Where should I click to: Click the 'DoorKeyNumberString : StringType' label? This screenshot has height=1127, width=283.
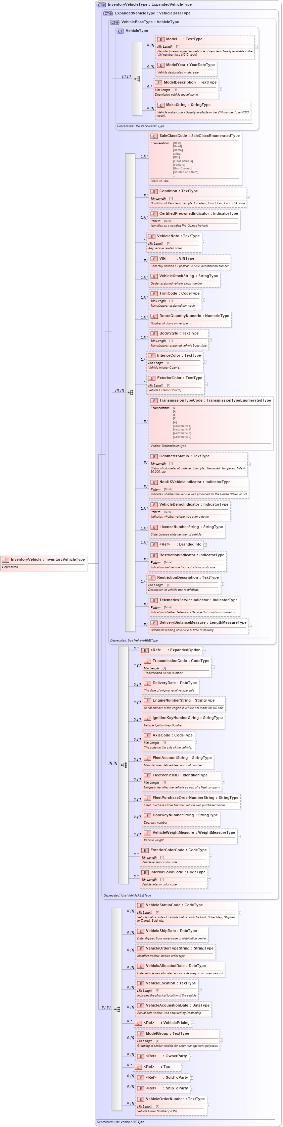pyautogui.click(x=185, y=815)
